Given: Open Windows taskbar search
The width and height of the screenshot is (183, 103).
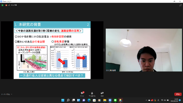Looking at the screenshot, I should click(x=68, y=100).
